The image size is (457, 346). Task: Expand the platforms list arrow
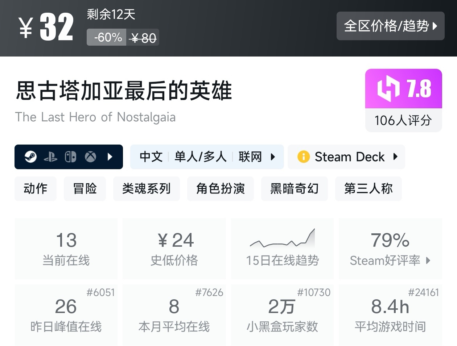[x=110, y=157]
